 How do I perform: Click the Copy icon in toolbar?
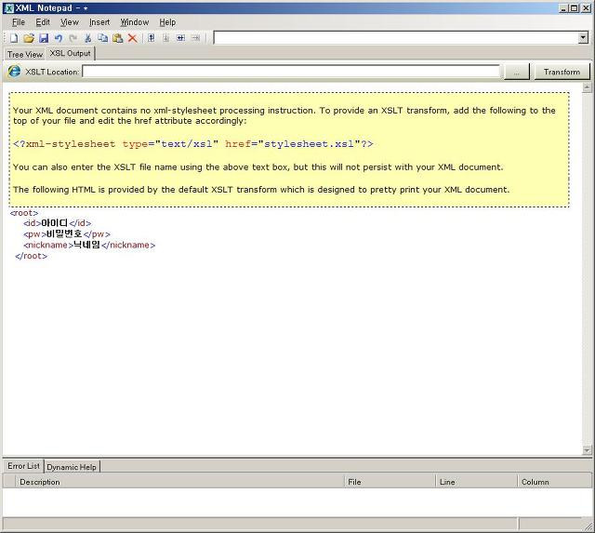tap(102, 38)
